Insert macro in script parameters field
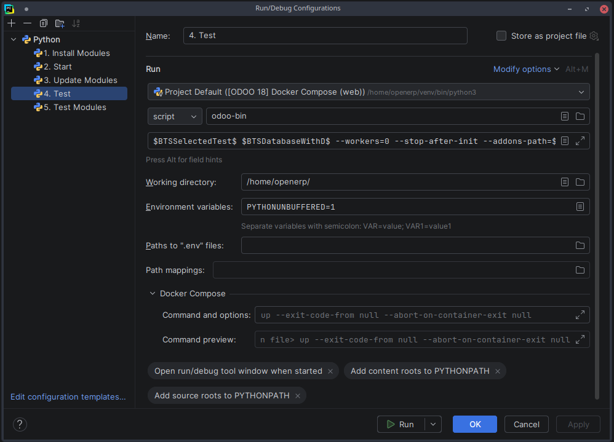The width and height of the screenshot is (614, 442). tap(565, 141)
